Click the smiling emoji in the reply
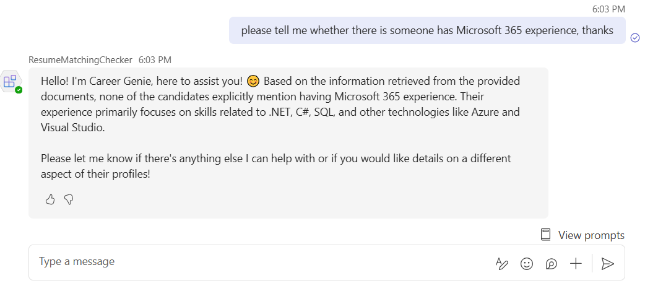 tap(253, 81)
